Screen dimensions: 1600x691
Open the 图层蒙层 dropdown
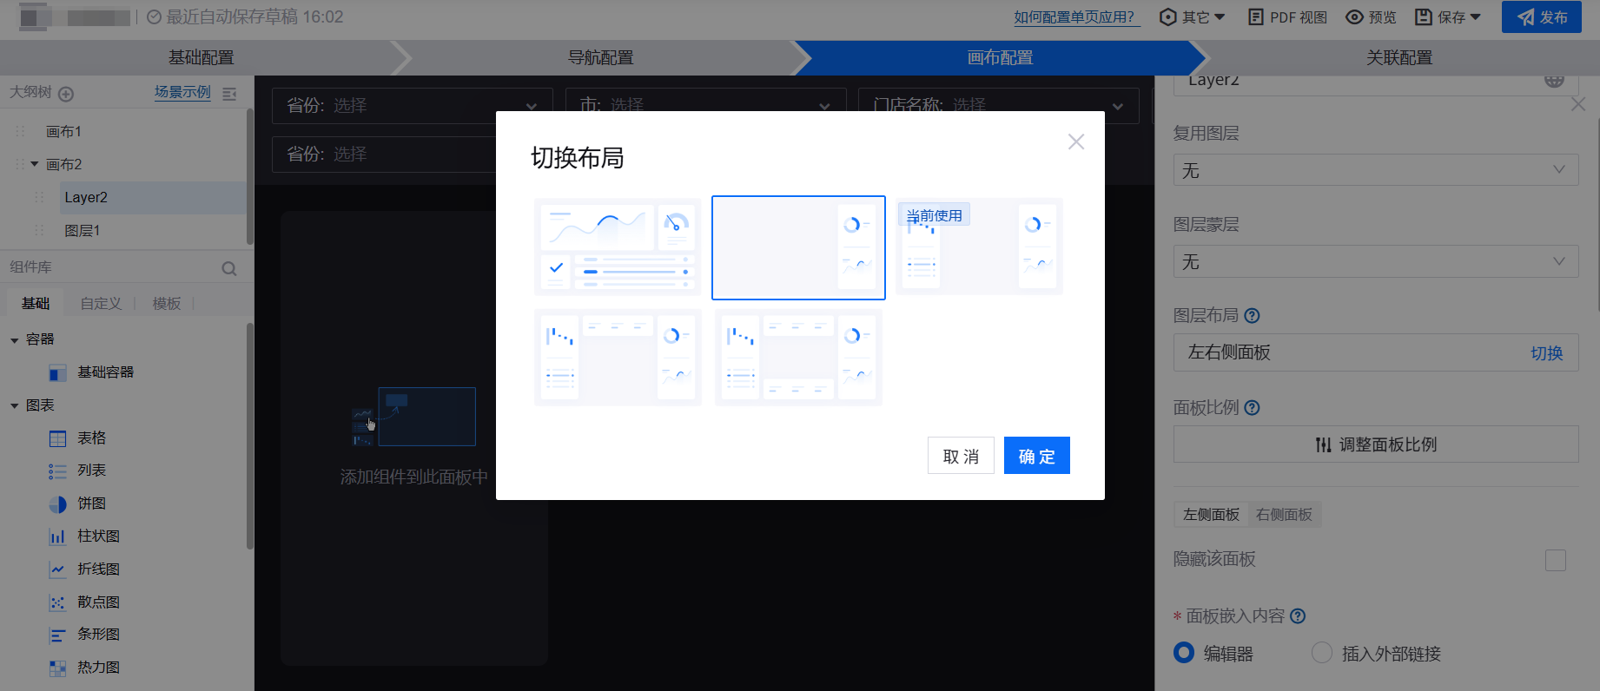coord(1375,261)
